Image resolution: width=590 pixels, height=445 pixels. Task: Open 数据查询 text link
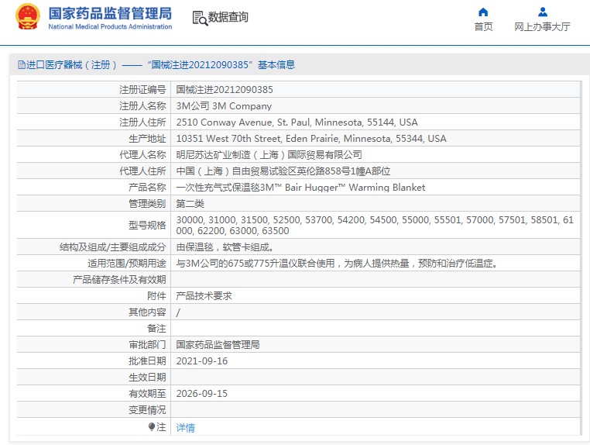point(228,17)
